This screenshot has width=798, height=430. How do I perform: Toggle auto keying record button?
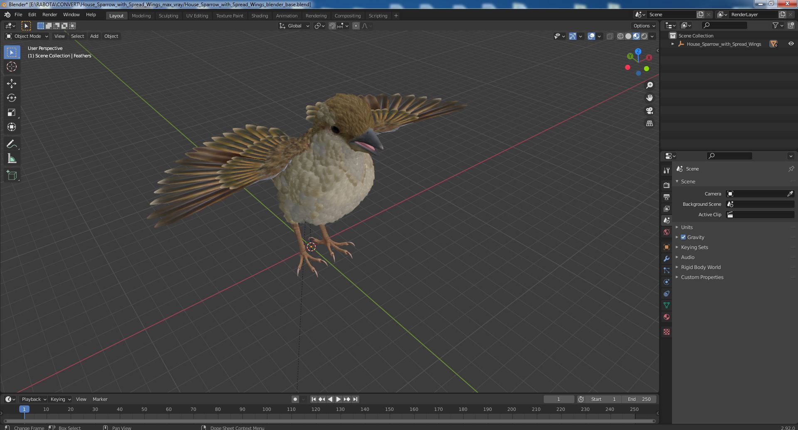[x=295, y=399]
